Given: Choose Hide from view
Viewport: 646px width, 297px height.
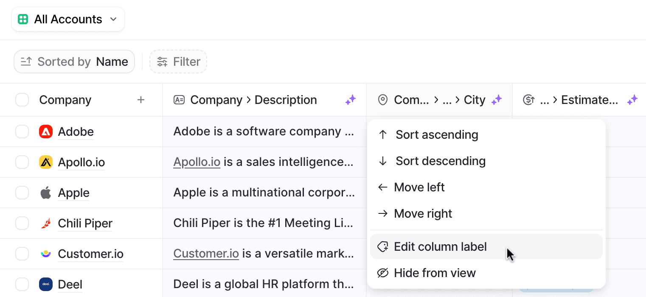Looking at the screenshot, I should pyautogui.click(x=486, y=273).
